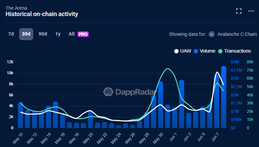Toggle the Transactions series in legend
This screenshot has height=147, width=259.
pyautogui.click(x=234, y=51)
